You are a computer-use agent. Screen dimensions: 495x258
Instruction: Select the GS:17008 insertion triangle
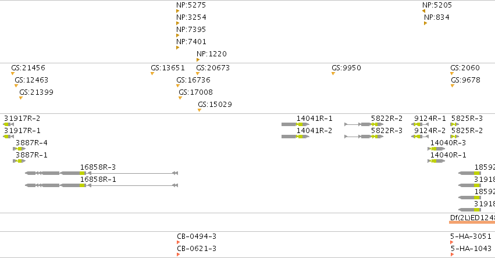tap(180, 98)
